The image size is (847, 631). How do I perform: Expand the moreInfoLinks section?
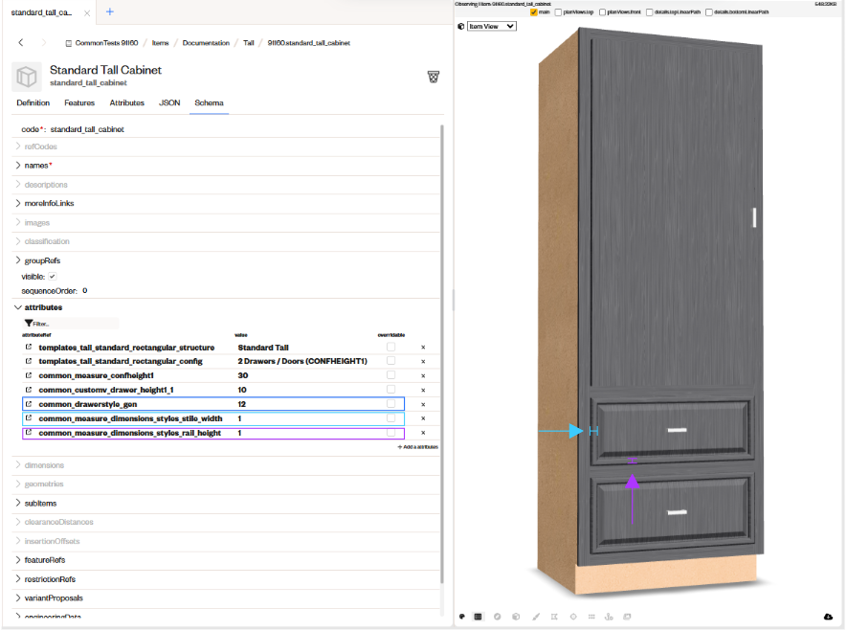point(18,203)
